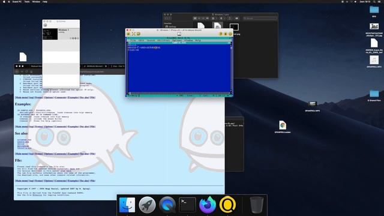Click horizontal scrollbar of FreeDOS Edit window

179,93
